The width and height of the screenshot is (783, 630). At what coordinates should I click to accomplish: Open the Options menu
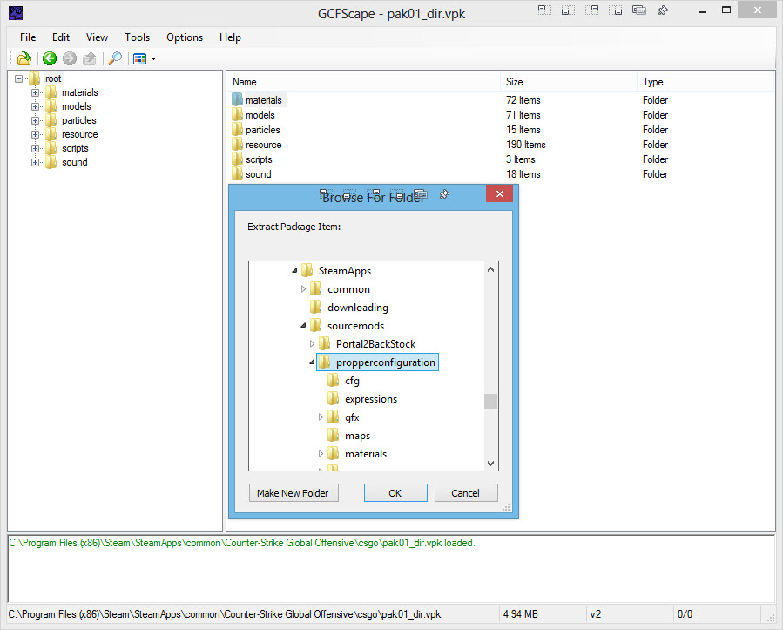point(185,37)
